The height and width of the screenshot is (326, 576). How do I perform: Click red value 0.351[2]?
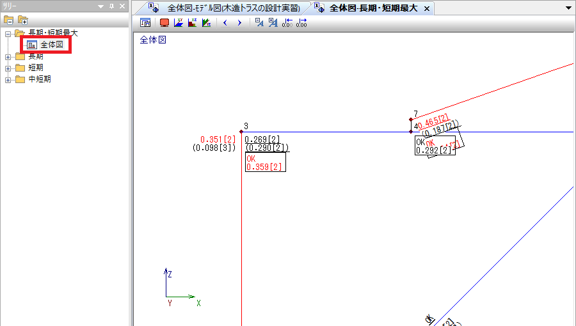point(218,139)
